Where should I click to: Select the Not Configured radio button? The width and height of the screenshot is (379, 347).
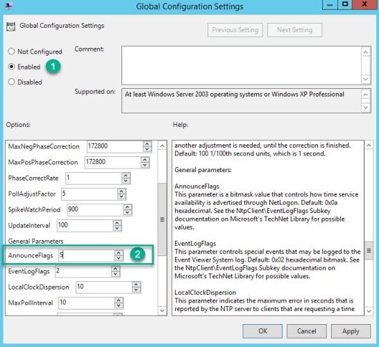tap(11, 51)
